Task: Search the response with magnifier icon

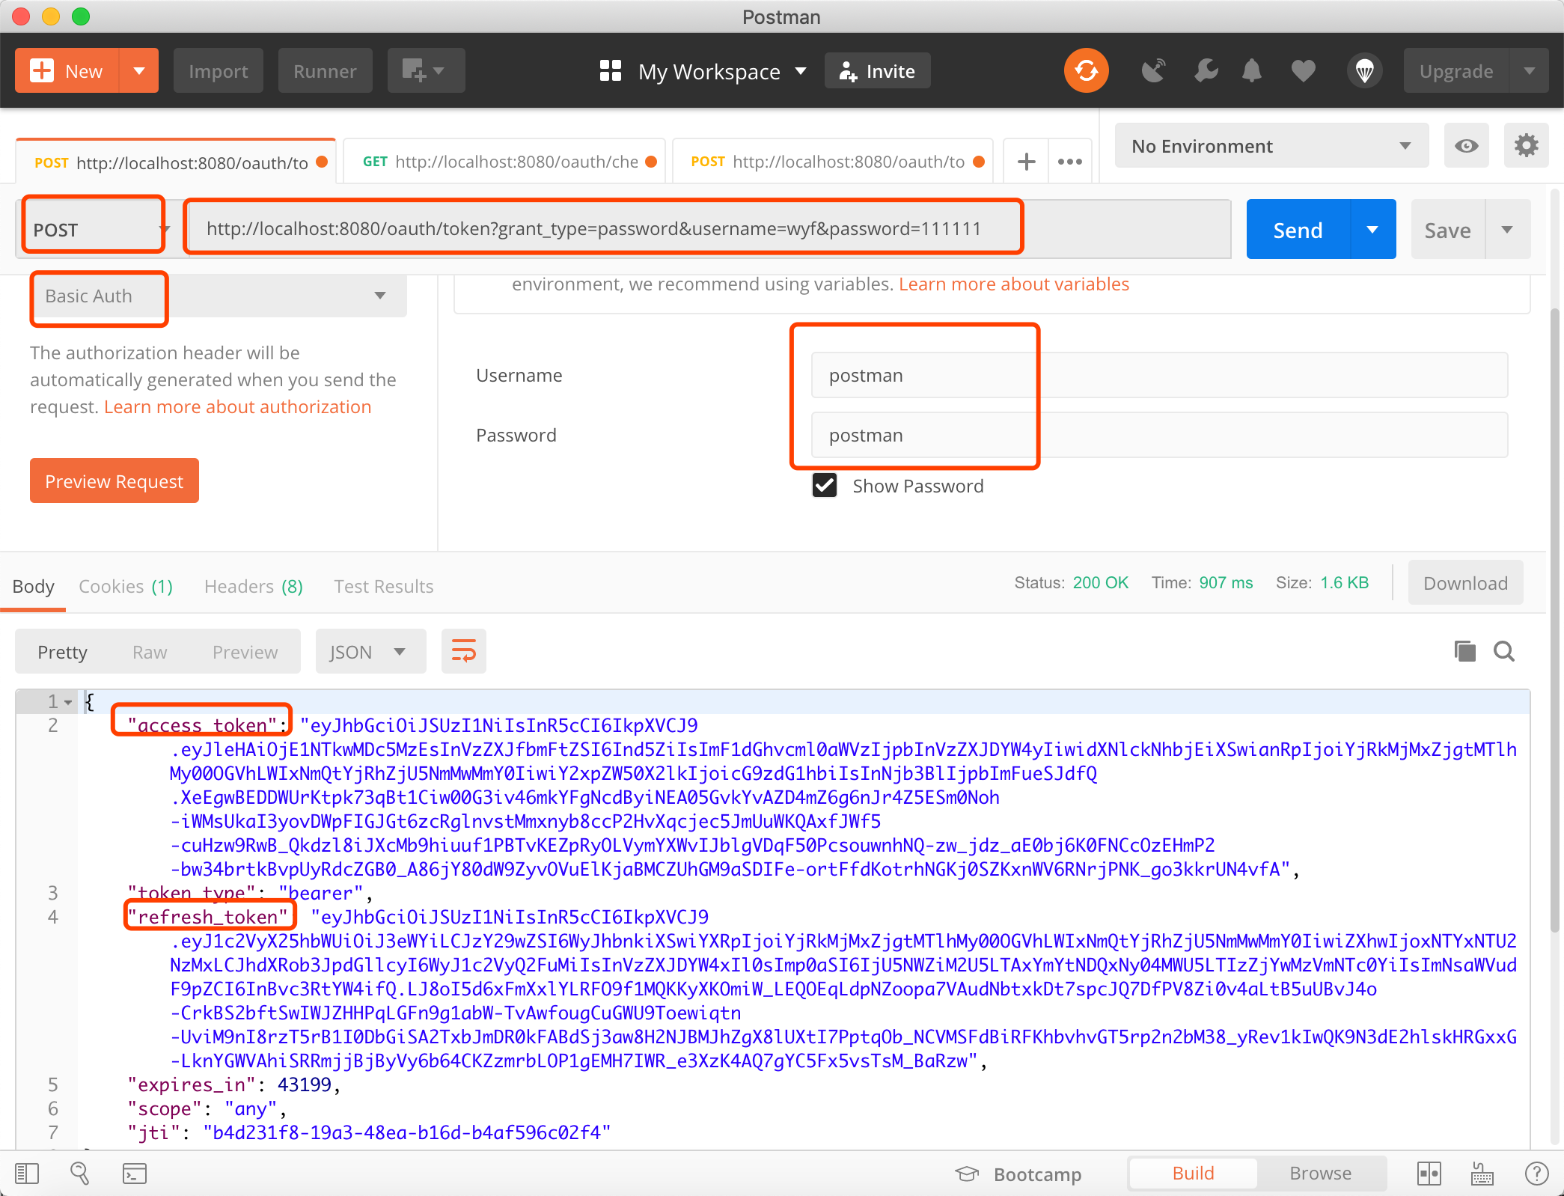Action: click(x=1503, y=651)
